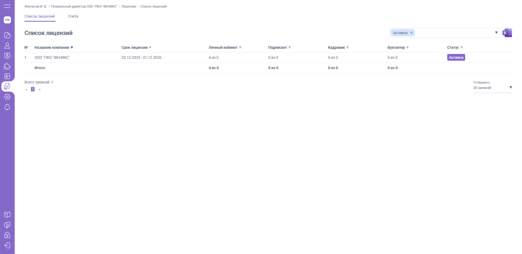522x254 pixels.
Task: Click the puzzle piece integrations icon
Action: (x=7, y=66)
